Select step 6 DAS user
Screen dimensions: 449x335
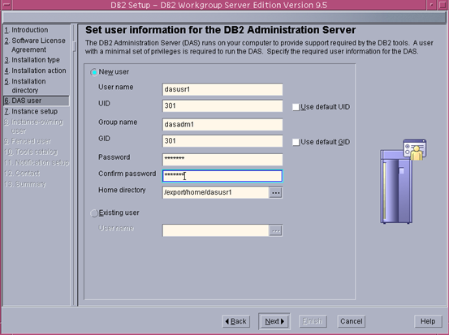[x=36, y=101]
